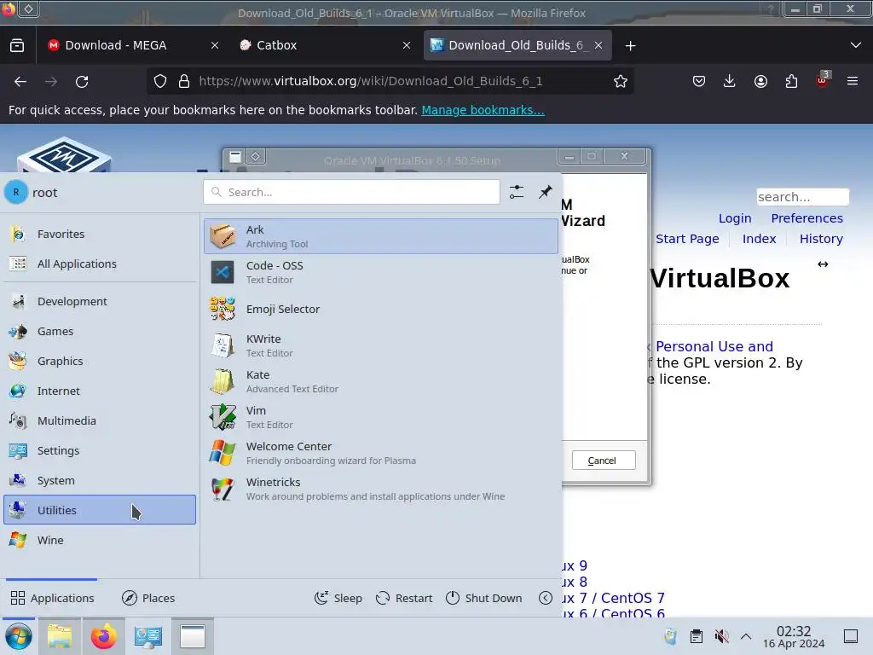The image size is (873, 655).
Task: Open the Start Page link
Action: [687, 239]
